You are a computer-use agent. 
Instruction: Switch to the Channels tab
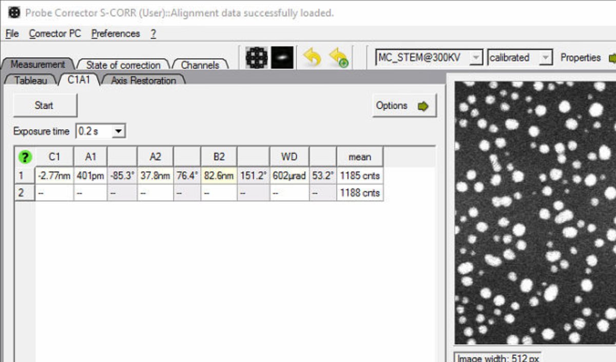coord(200,65)
